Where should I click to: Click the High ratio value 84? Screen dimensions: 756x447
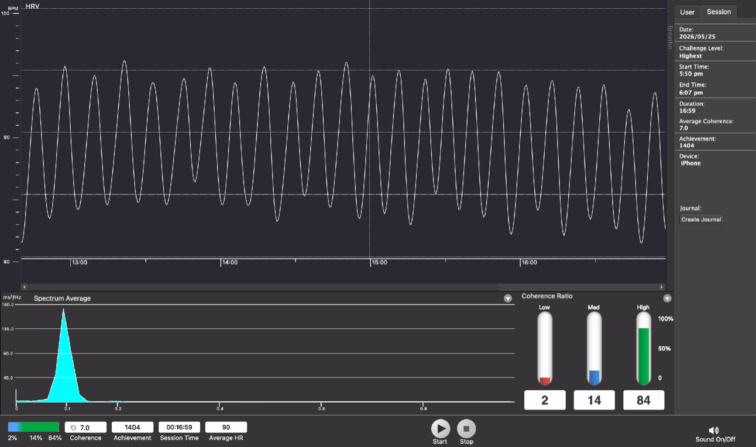644,400
